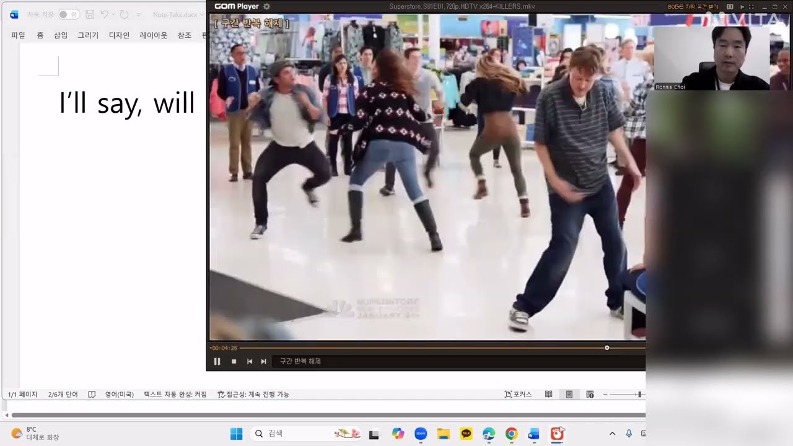Enable 포커스 (Focus) mode

point(519,394)
